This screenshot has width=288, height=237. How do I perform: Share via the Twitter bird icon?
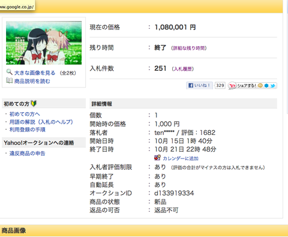point(272,86)
